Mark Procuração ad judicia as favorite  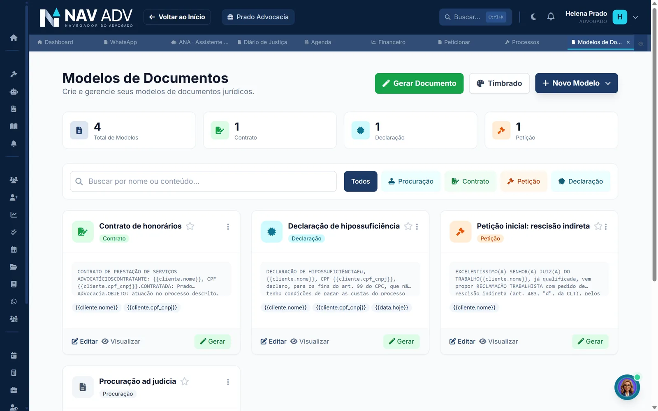(x=185, y=381)
